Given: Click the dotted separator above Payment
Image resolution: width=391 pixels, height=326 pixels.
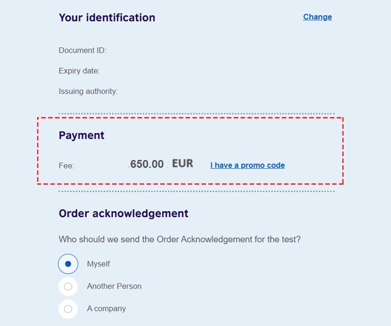Looking at the screenshot, I should pos(196,114).
